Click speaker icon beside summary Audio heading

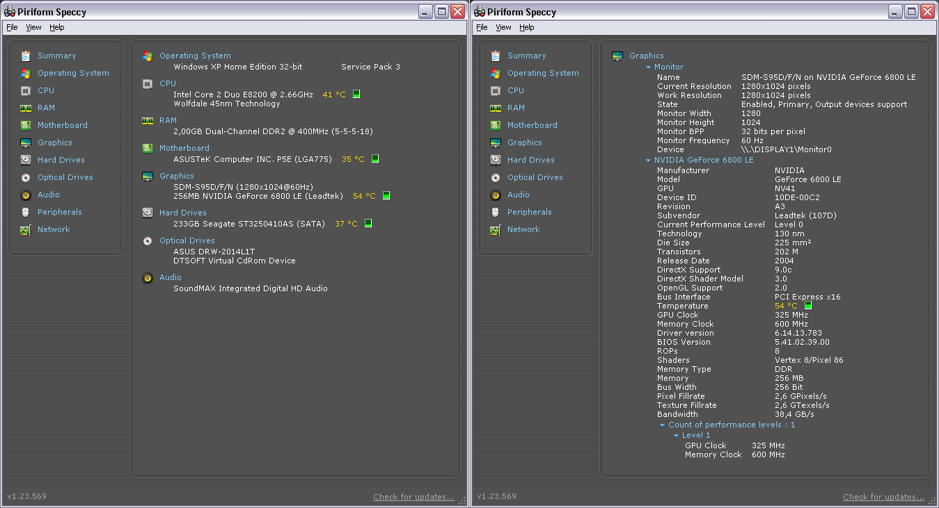click(x=148, y=277)
